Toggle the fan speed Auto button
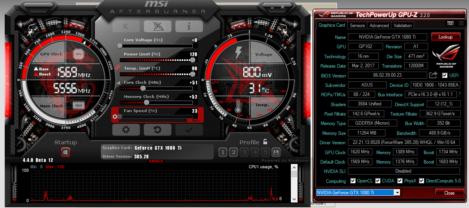The height and width of the screenshot is (208, 469). click(x=196, y=120)
